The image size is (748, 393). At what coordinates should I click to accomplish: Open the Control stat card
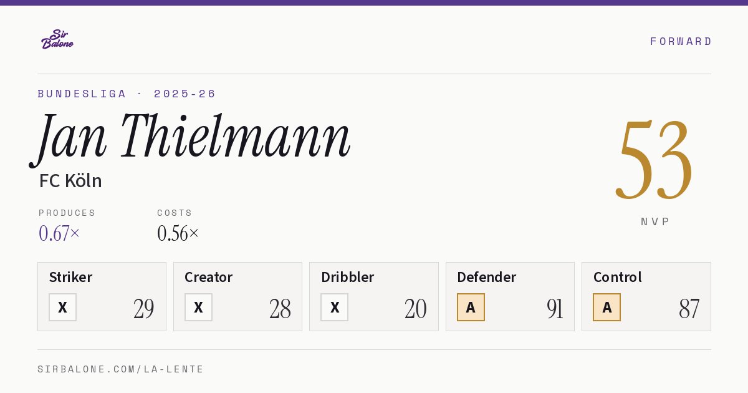[646, 296]
